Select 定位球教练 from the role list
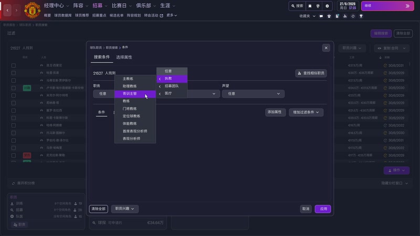This screenshot has width=420, height=236. (x=135, y=116)
